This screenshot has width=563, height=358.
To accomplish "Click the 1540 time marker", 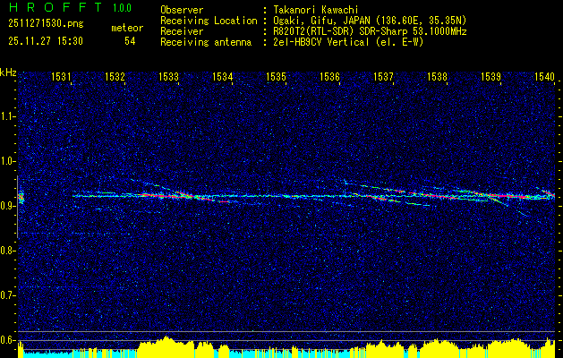I will click(544, 78).
